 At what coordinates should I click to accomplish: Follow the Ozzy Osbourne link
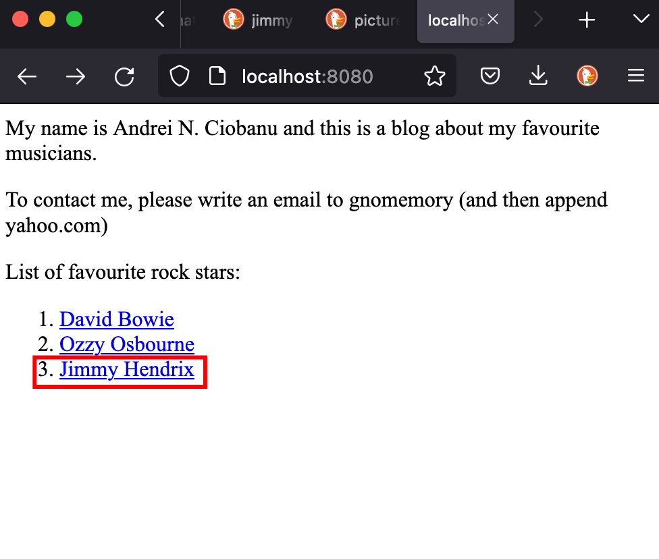click(x=127, y=344)
